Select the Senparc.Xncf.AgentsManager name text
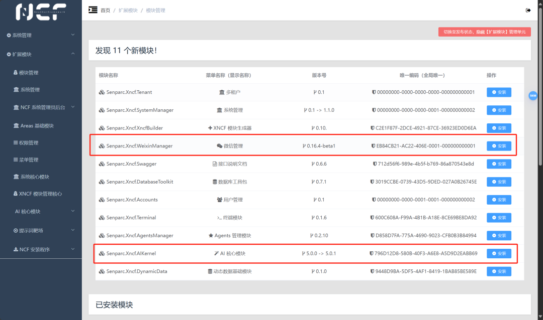Screen dimensions: 543x320 (x=140, y=236)
